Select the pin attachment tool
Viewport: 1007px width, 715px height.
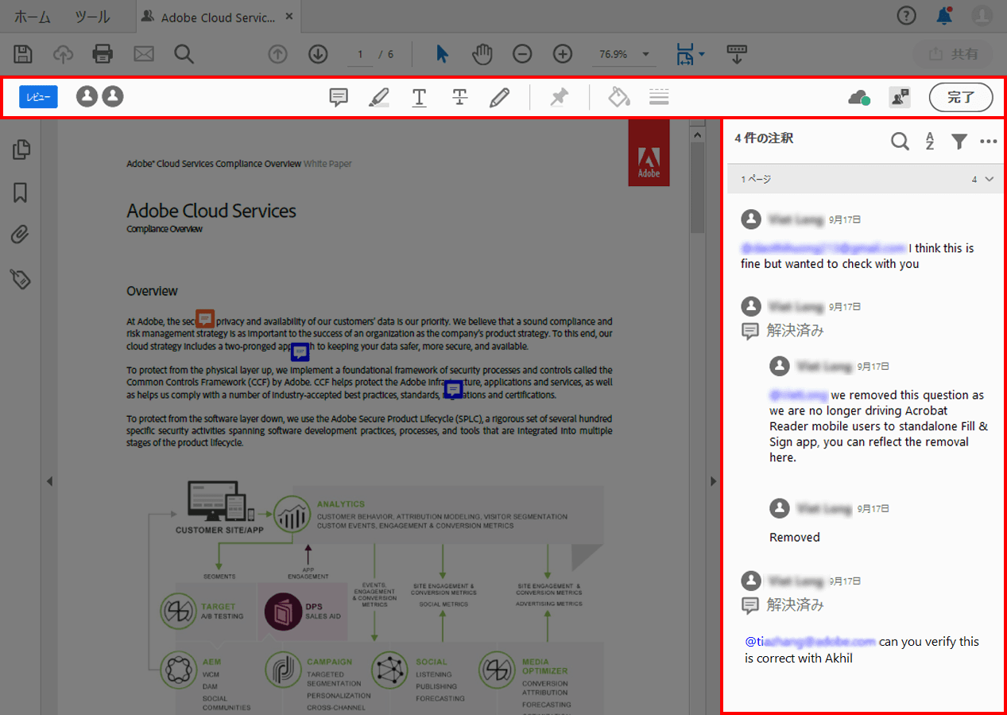tap(559, 97)
